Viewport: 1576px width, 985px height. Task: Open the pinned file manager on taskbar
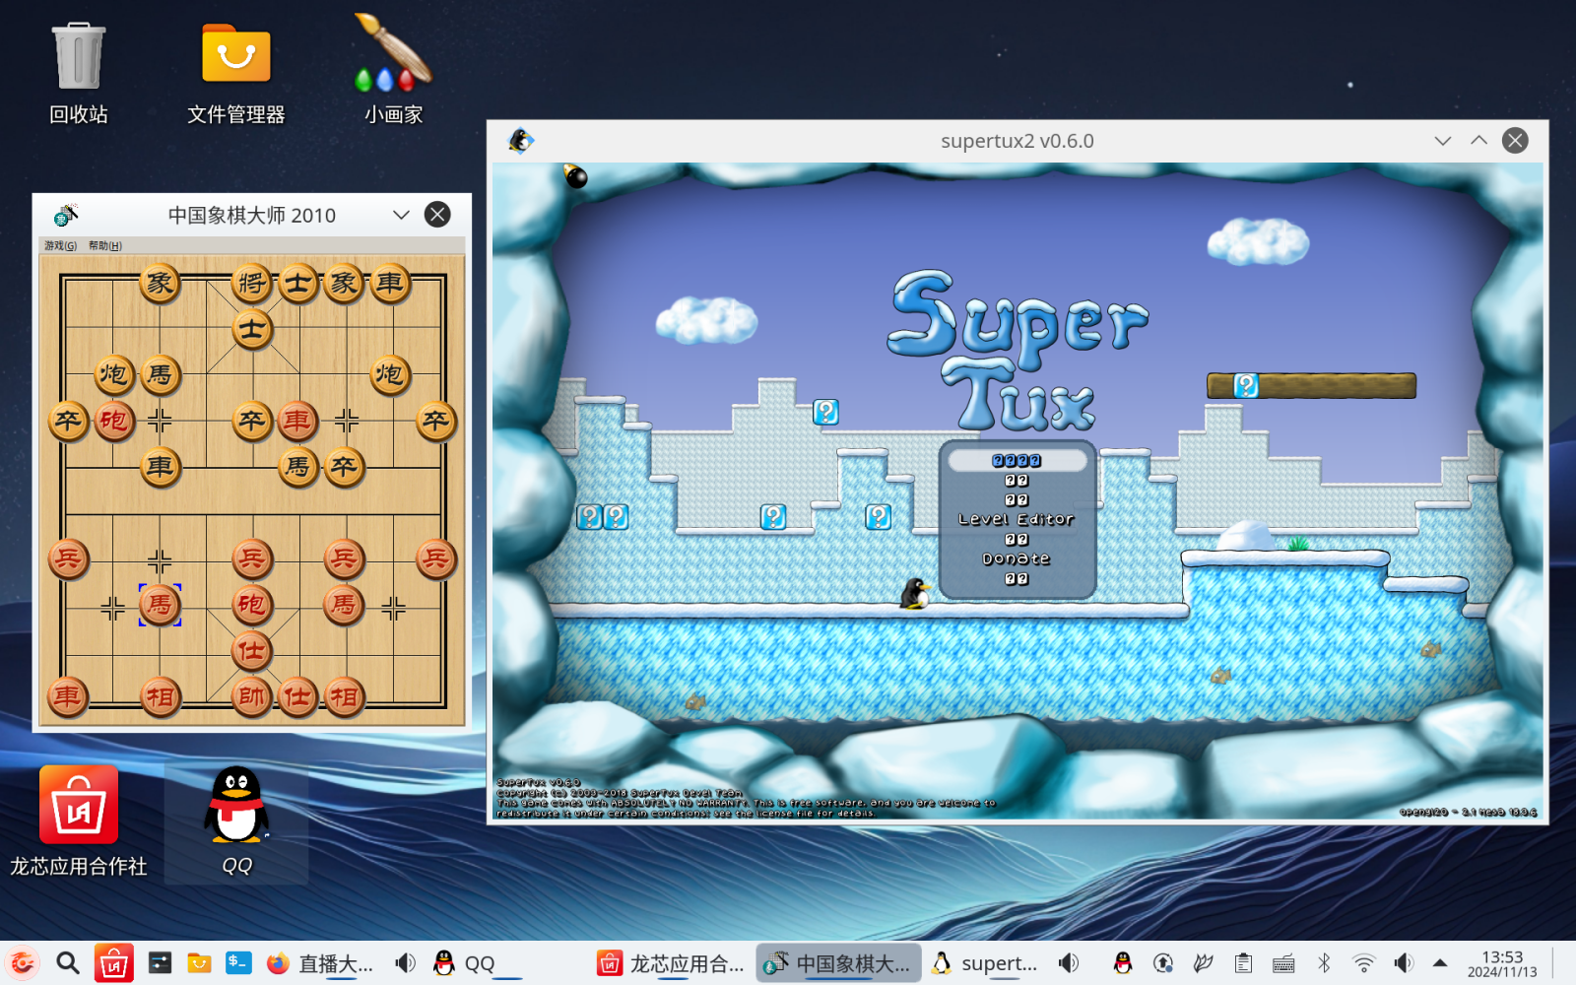[199, 962]
